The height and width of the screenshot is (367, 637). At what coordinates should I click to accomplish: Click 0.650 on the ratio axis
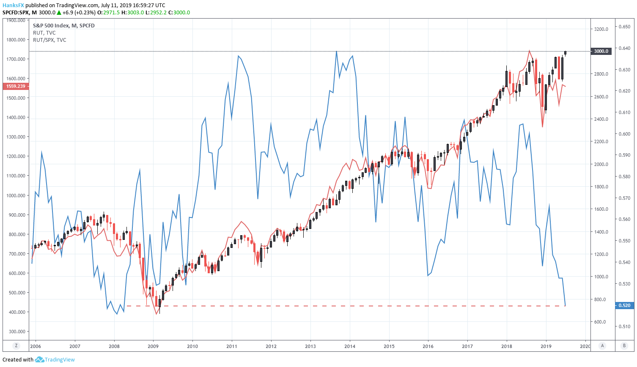[x=624, y=27]
